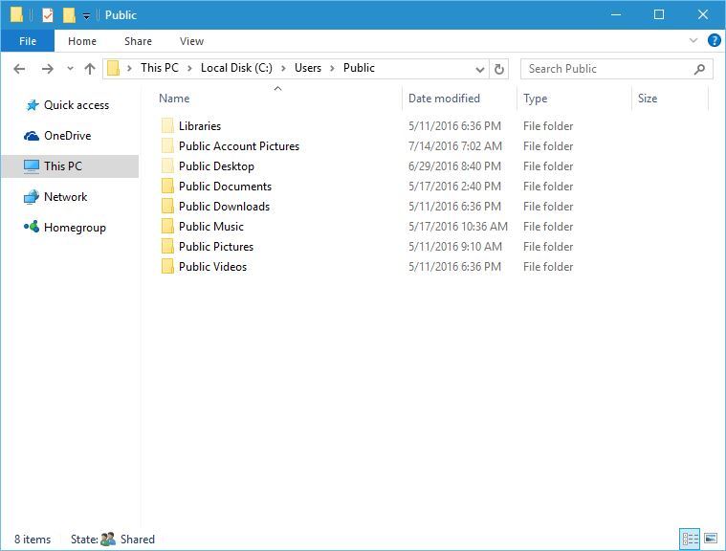
Task: Go up one level with the up arrow
Action: pos(90,69)
